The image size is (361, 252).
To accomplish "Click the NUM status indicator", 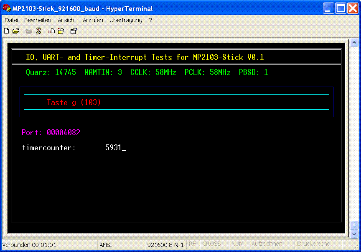I will [x=237, y=244].
